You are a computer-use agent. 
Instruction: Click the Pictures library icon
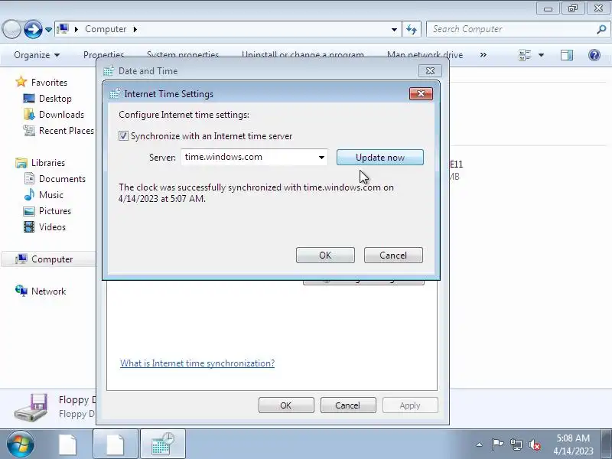pos(29,211)
